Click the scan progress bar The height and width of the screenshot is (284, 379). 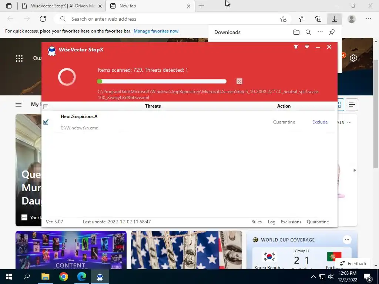(162, 81)
